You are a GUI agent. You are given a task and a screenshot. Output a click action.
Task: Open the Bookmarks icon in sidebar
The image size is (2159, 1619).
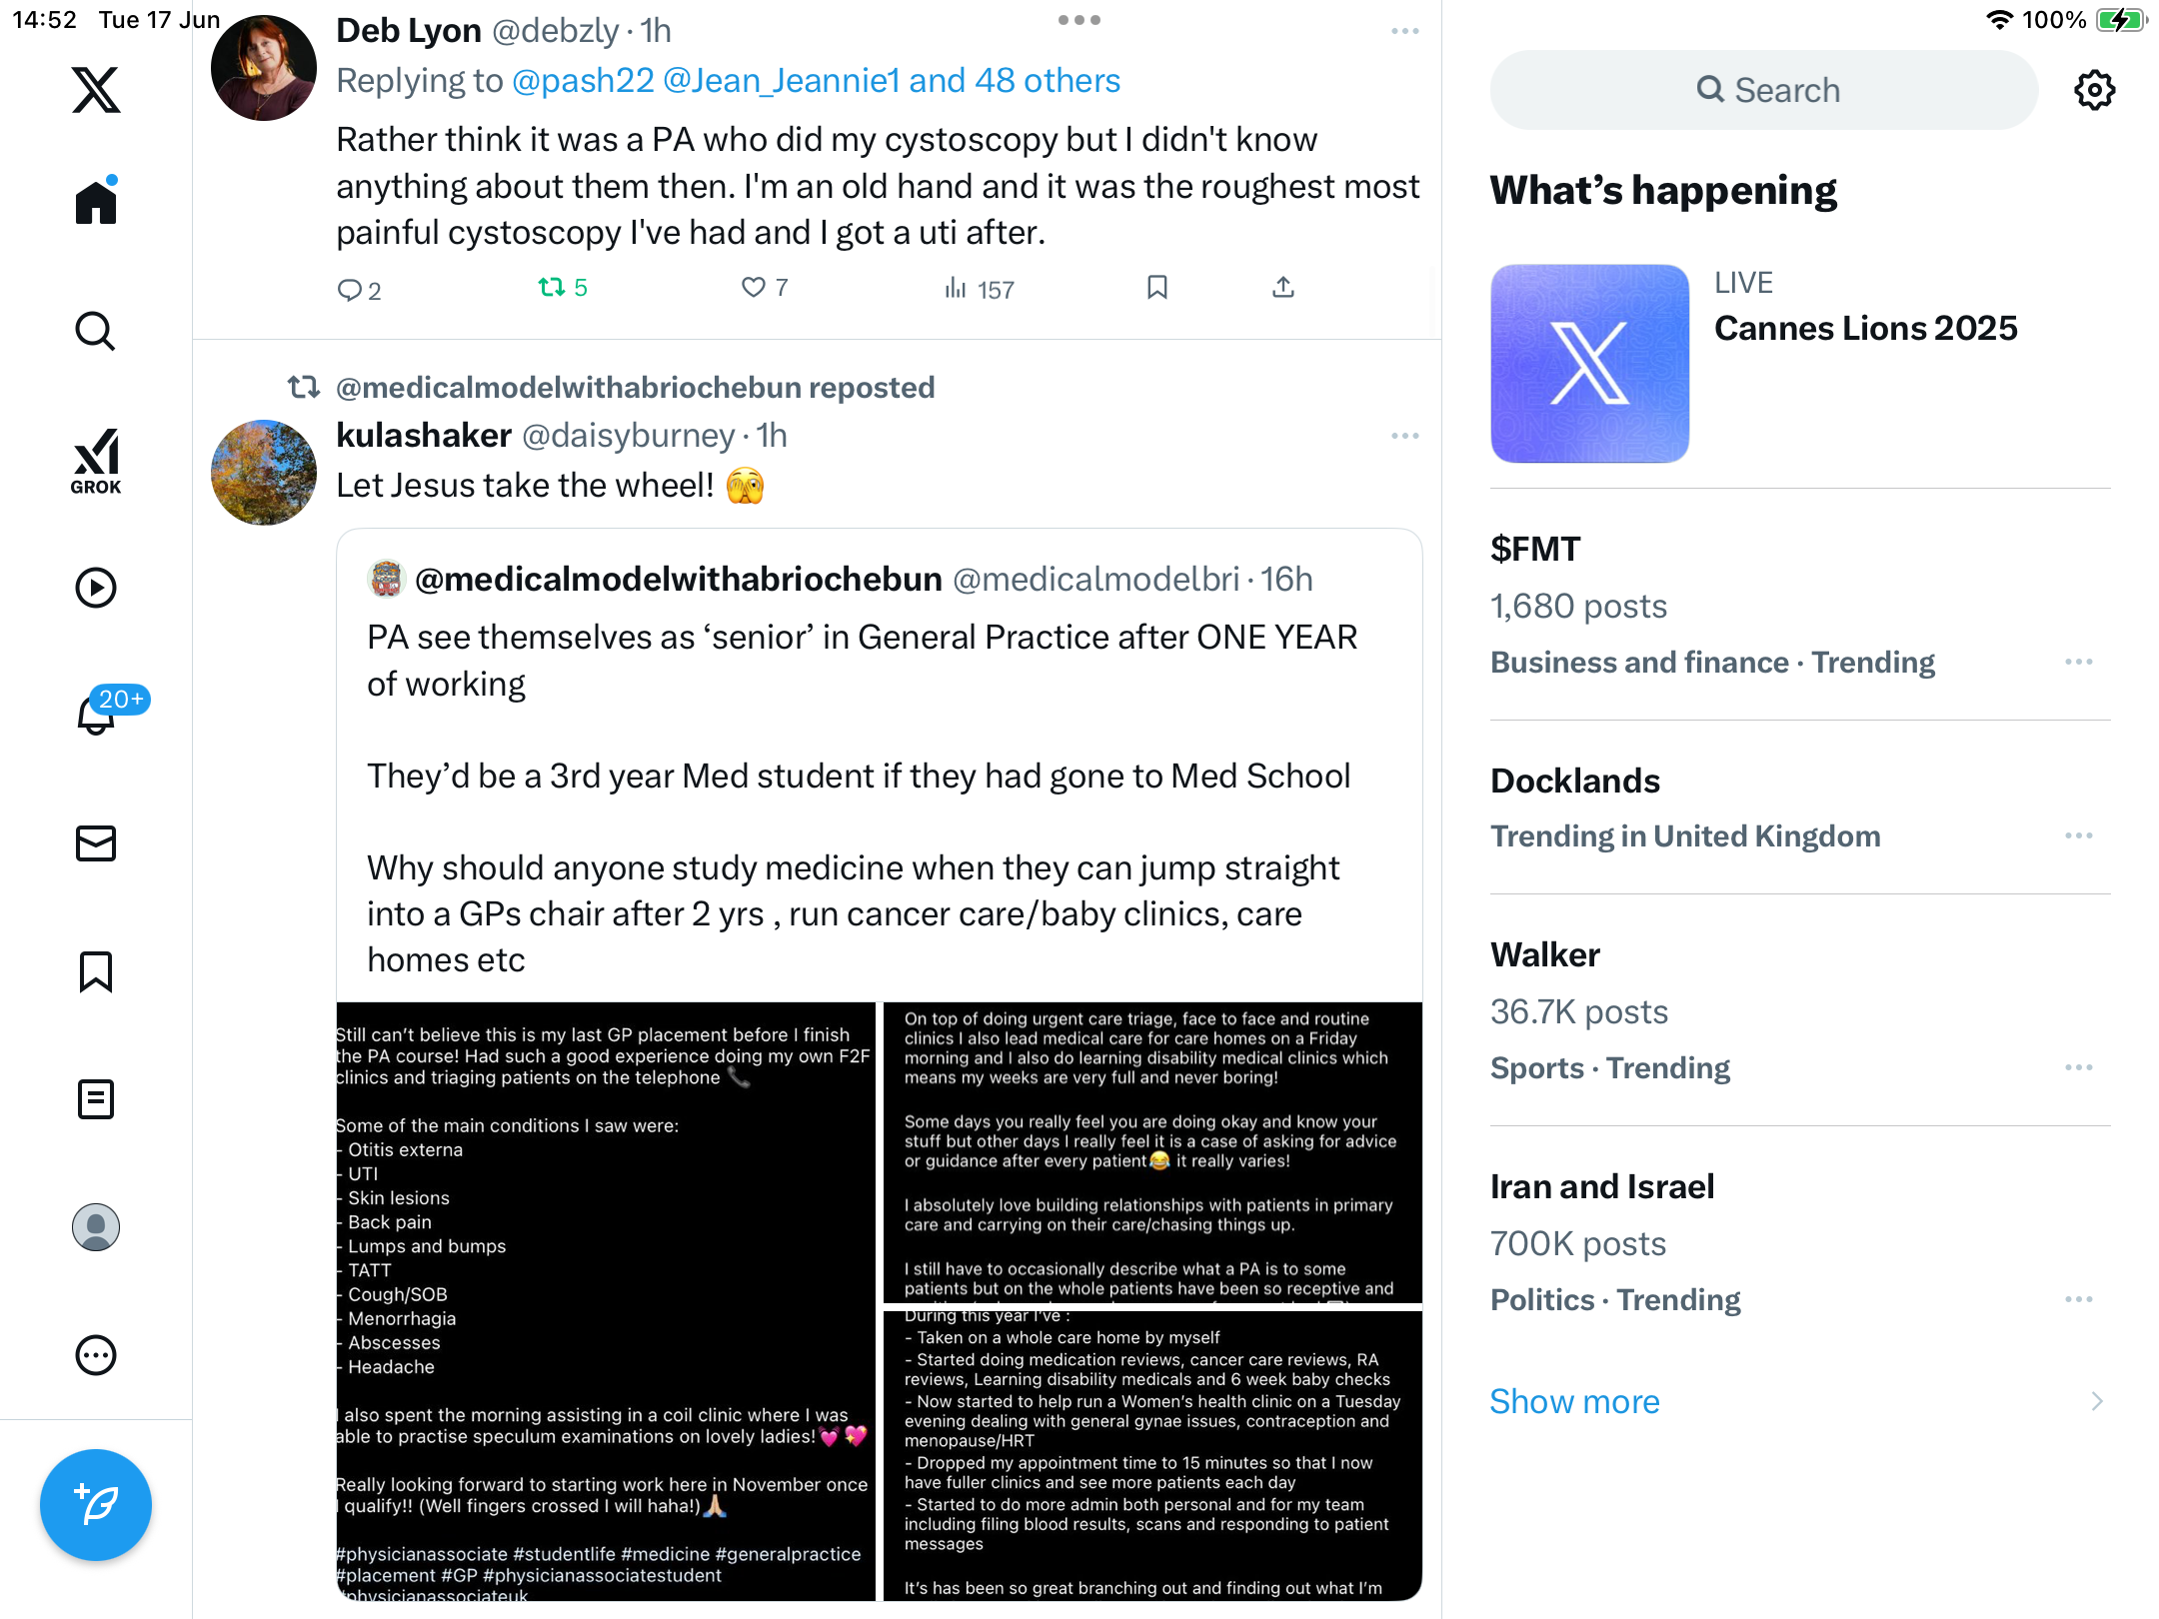[96, 971]
